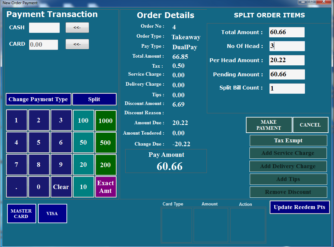
Task: Select the VISA payment option
Action: (52, 213)
